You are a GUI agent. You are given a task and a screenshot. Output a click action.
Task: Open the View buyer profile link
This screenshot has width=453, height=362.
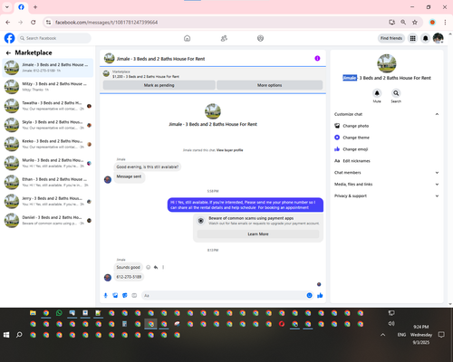coord(229,150)
